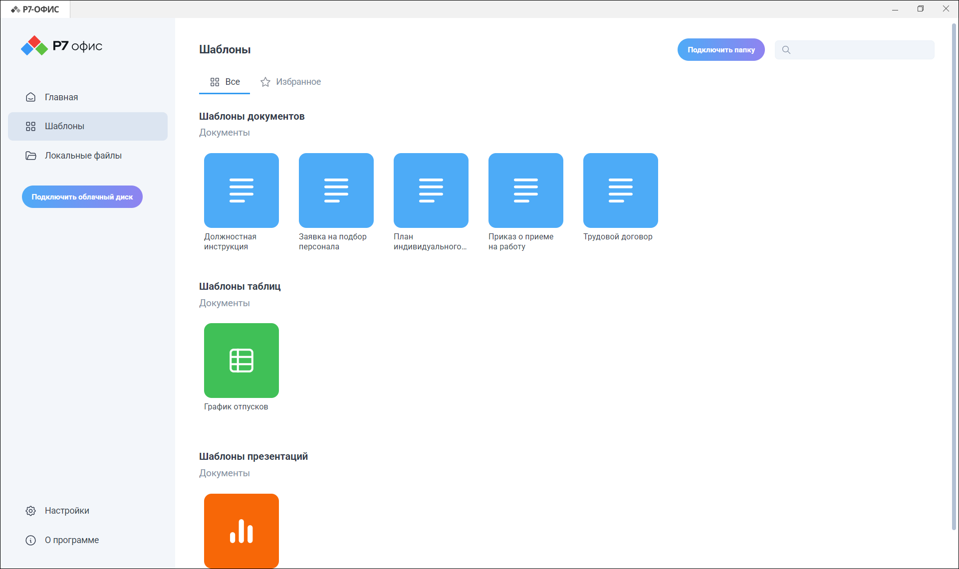Select Шаблоны in the sidebar
959x569 pixels.
88,126
